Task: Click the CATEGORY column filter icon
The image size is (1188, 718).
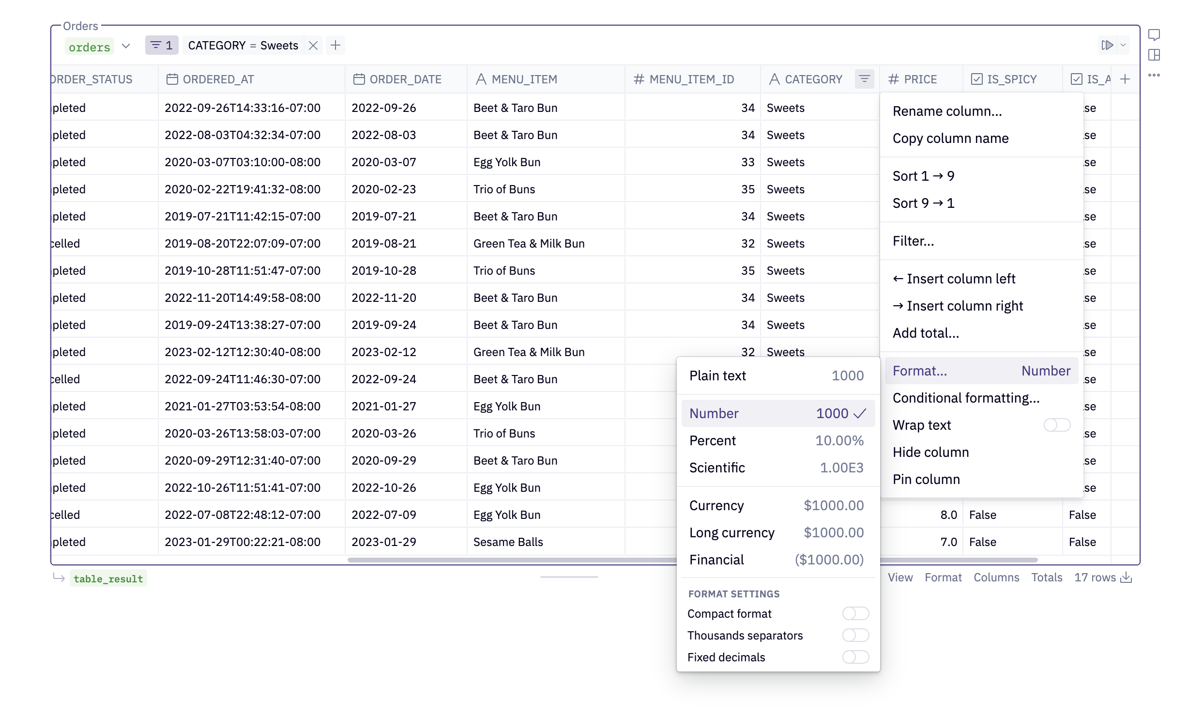Action: pyautogui.click(x=864, y=79)
